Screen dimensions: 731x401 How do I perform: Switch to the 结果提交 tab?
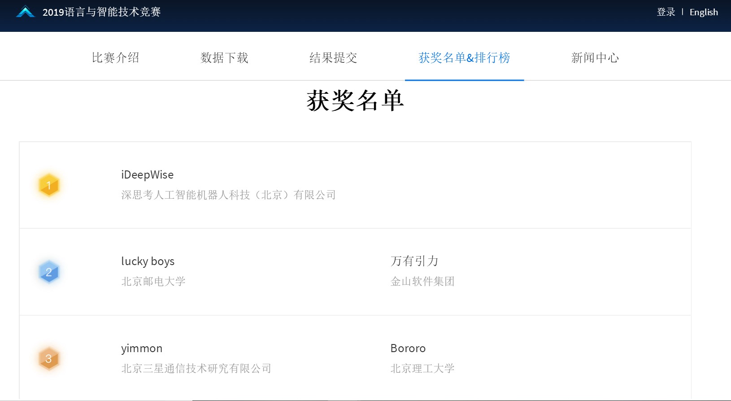click(x=333, y=58)
